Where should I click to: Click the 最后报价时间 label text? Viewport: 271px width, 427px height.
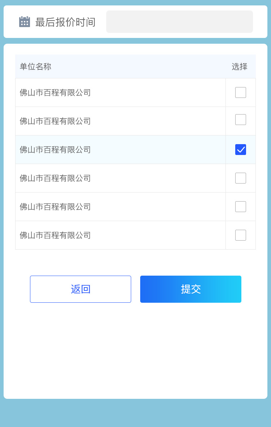click(x=65, y=22)
